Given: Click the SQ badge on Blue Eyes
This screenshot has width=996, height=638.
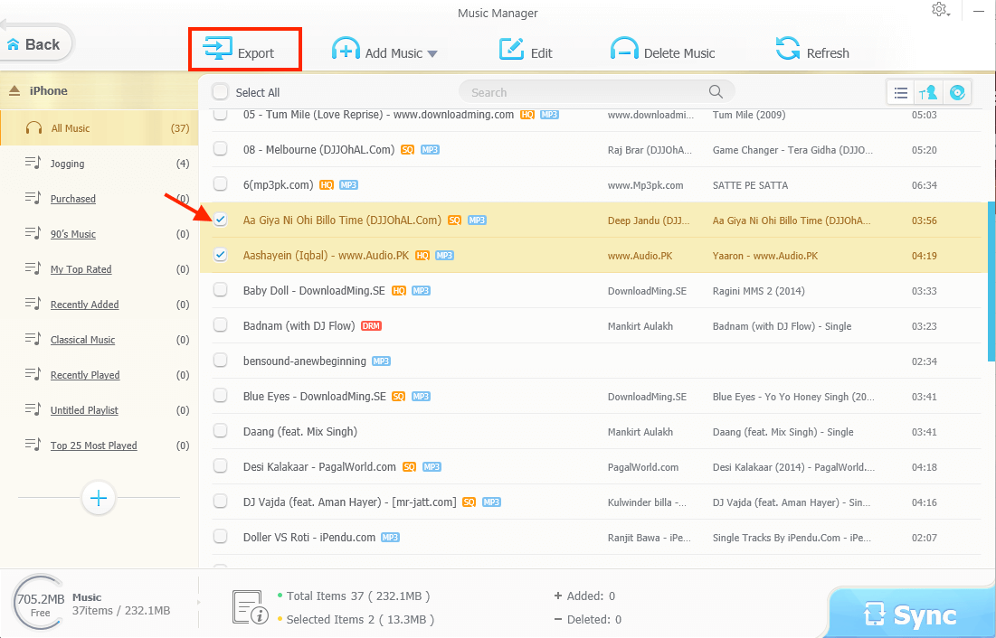Looking at the screenshot, I should [x=398, y=397].
